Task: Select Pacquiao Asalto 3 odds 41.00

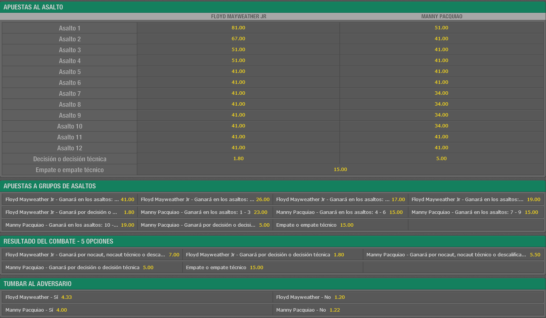Action: coord(441,50)
